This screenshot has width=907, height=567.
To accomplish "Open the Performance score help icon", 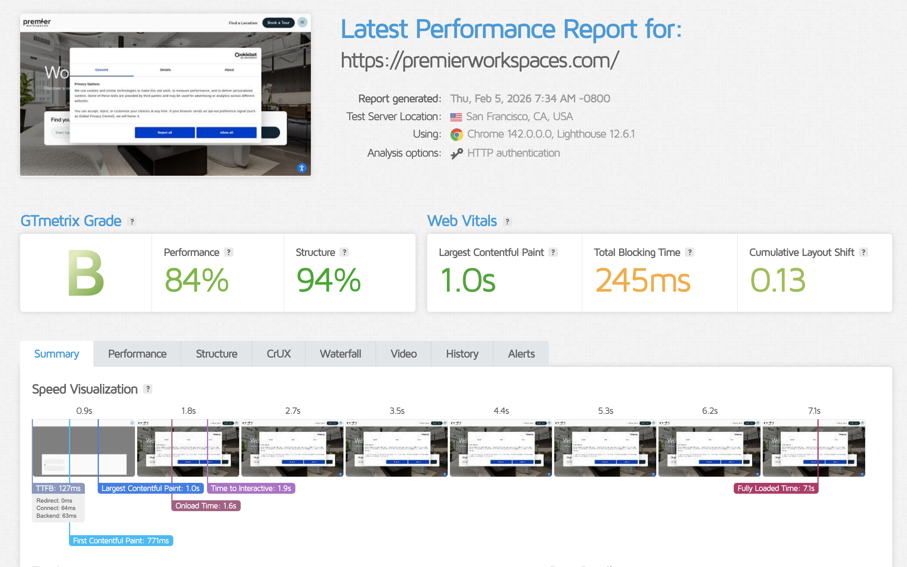I will pyautogui.click(x=229, y=252).
